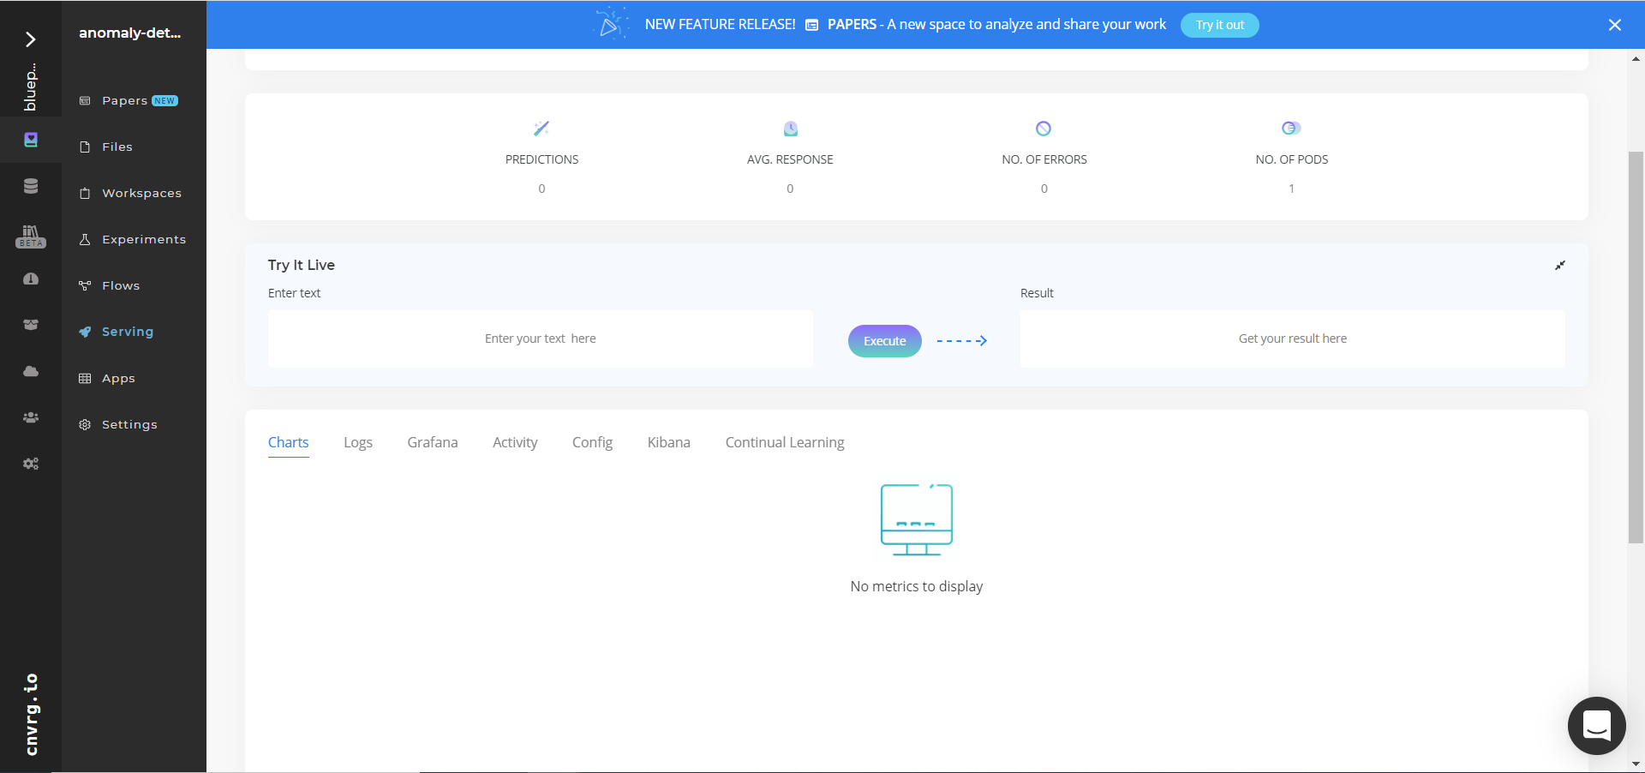Click the NEW badge beside Papers
The image size is (1645, 773).
[164, 101]
